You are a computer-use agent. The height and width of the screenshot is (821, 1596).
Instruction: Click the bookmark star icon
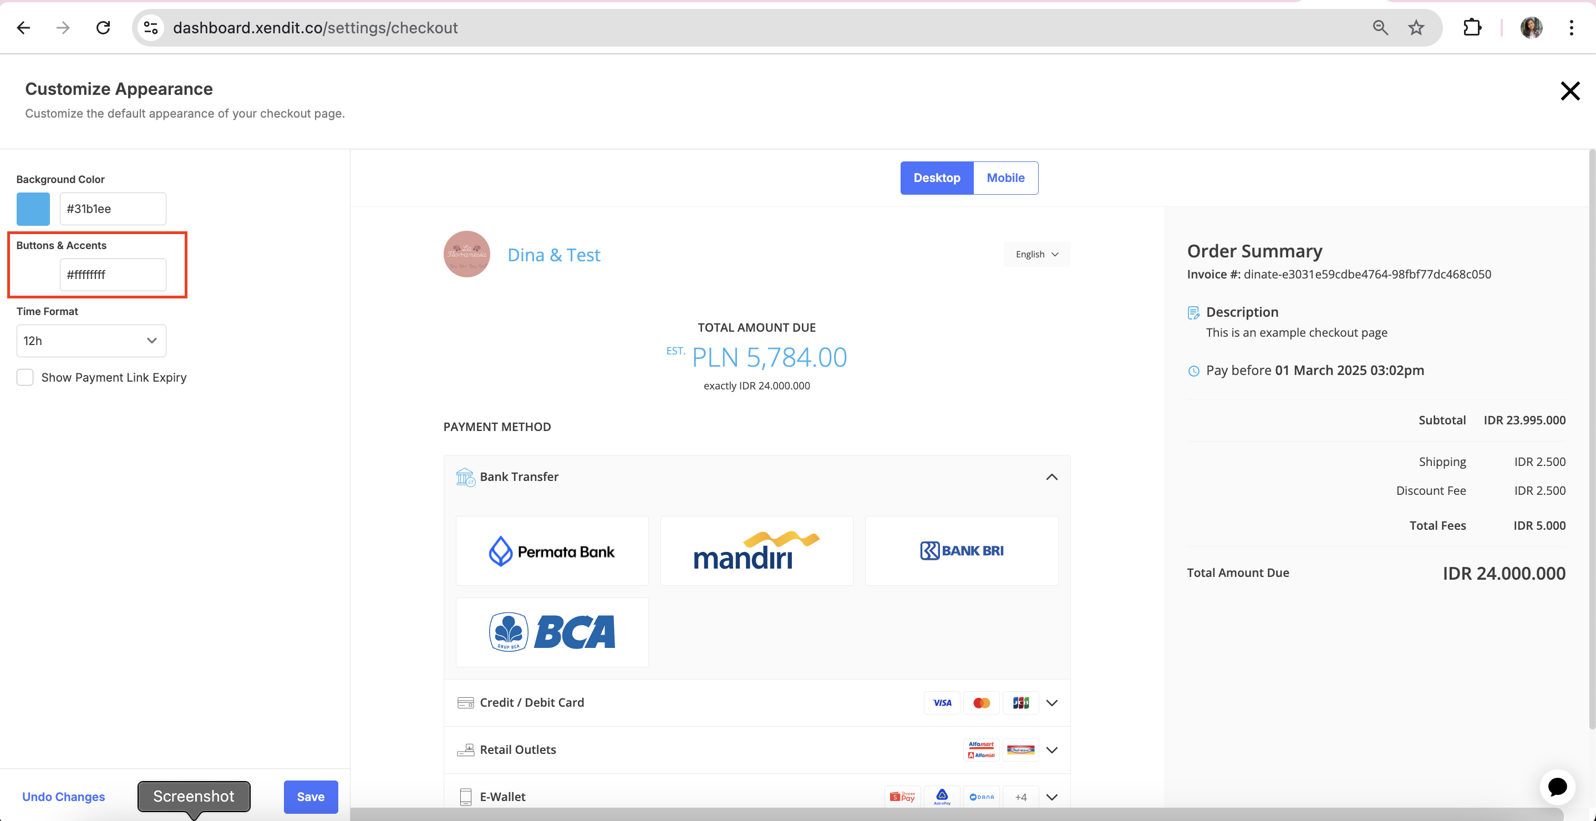tap(1416, 27)
